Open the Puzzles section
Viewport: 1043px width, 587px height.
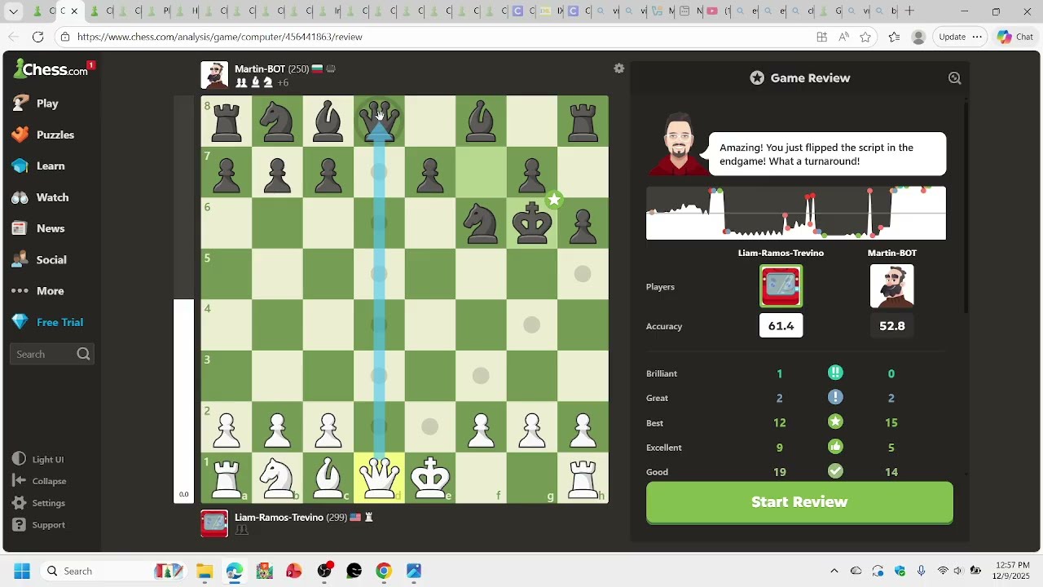tap(43, 135)
